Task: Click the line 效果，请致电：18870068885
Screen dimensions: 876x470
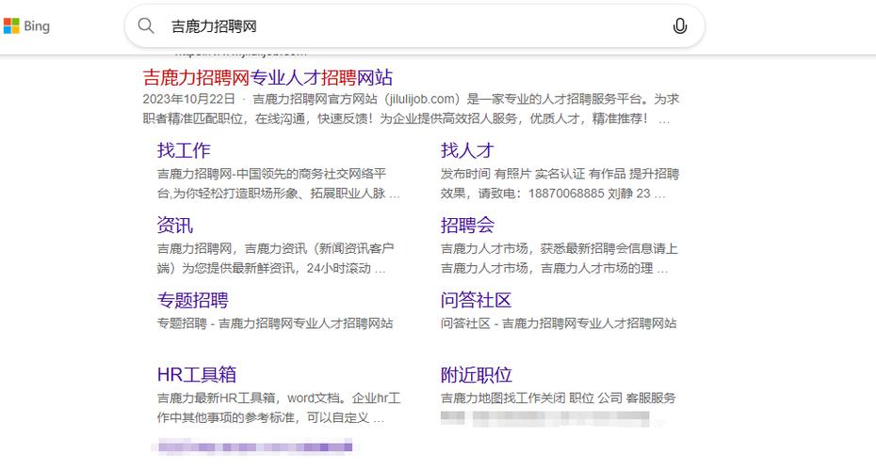Action: point(553,194)
